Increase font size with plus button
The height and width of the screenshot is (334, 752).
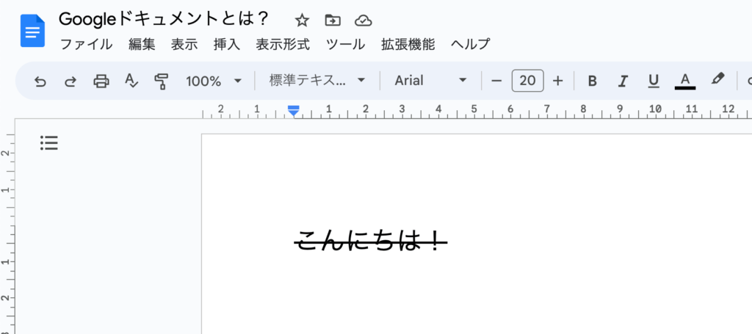coord(558,81)
